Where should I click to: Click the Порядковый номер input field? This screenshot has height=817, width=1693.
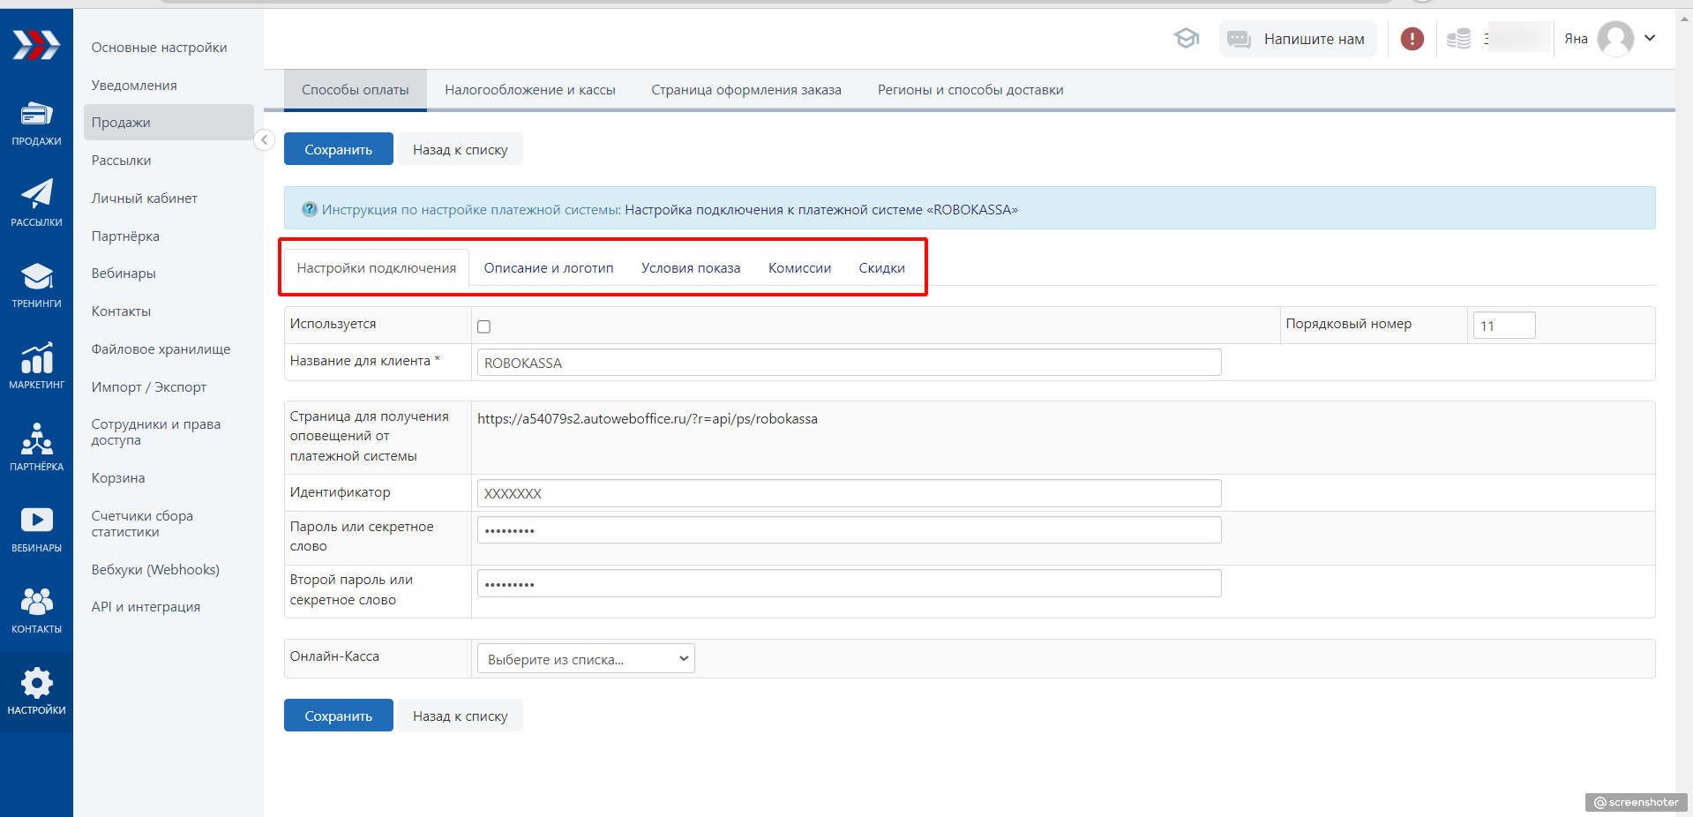coord(1504,326)
